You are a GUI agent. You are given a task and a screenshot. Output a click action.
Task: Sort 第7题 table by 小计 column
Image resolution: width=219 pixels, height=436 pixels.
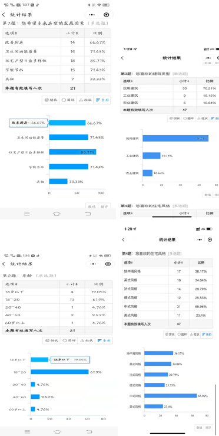point(72,33)
